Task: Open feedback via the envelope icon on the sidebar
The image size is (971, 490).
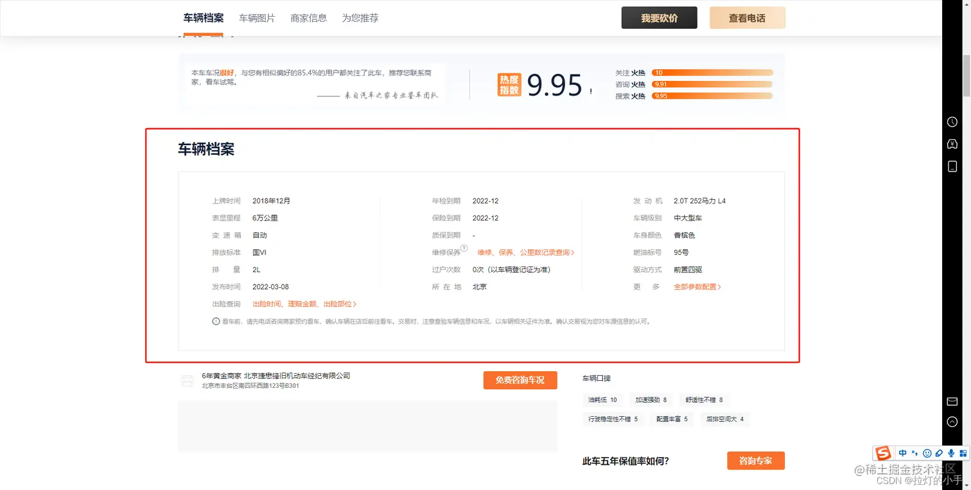Action: point(952,401)
